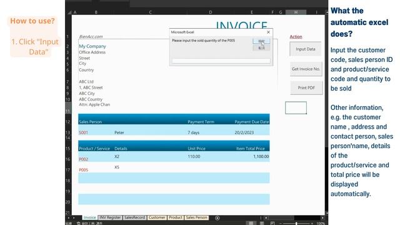Click the '1,100.00' item total cell
The image size is (400, 225).
coord(261,156)
